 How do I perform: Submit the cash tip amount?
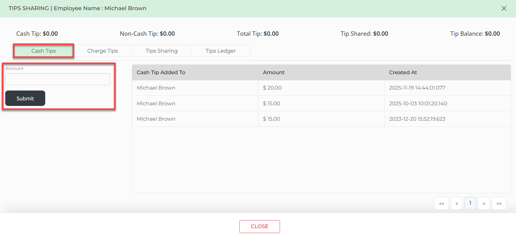pyautogui.click(x=25, y=98)
